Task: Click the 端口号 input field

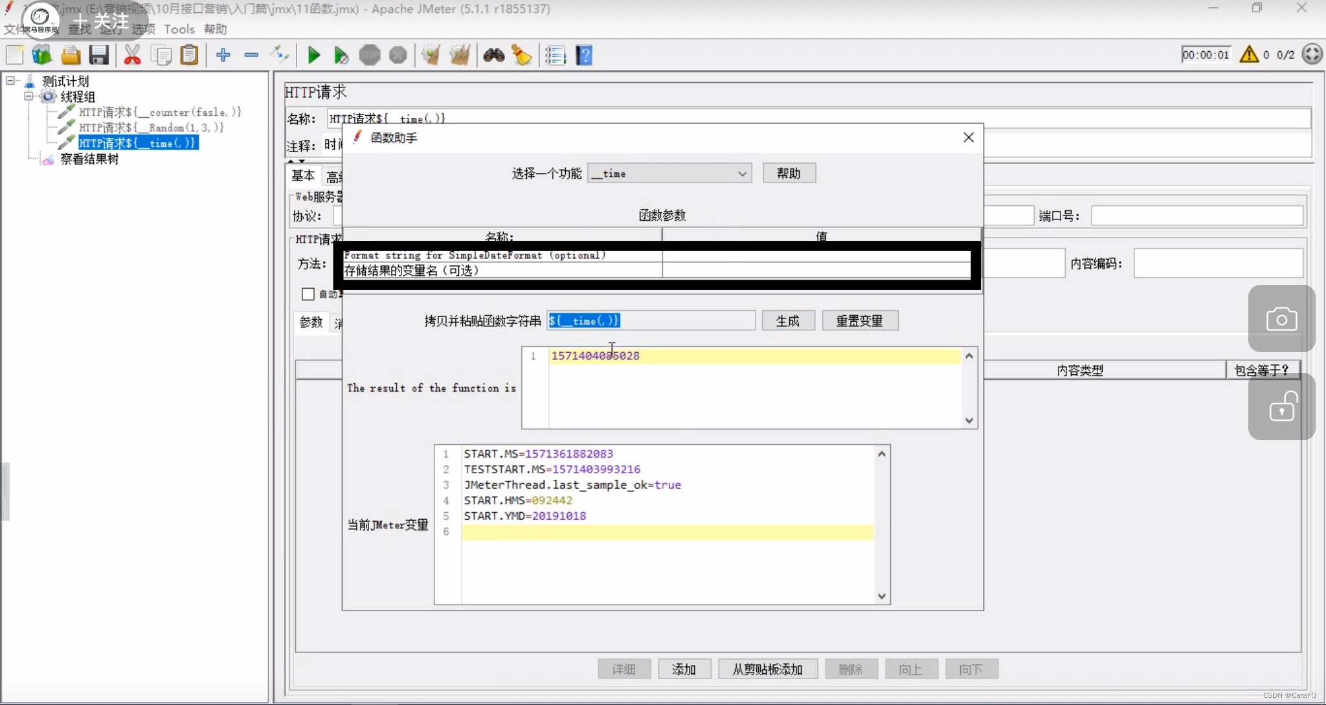Action: [1197, 216]
